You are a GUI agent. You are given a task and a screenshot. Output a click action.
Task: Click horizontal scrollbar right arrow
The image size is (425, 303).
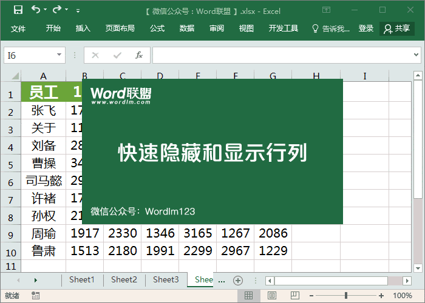coord(407,281)
